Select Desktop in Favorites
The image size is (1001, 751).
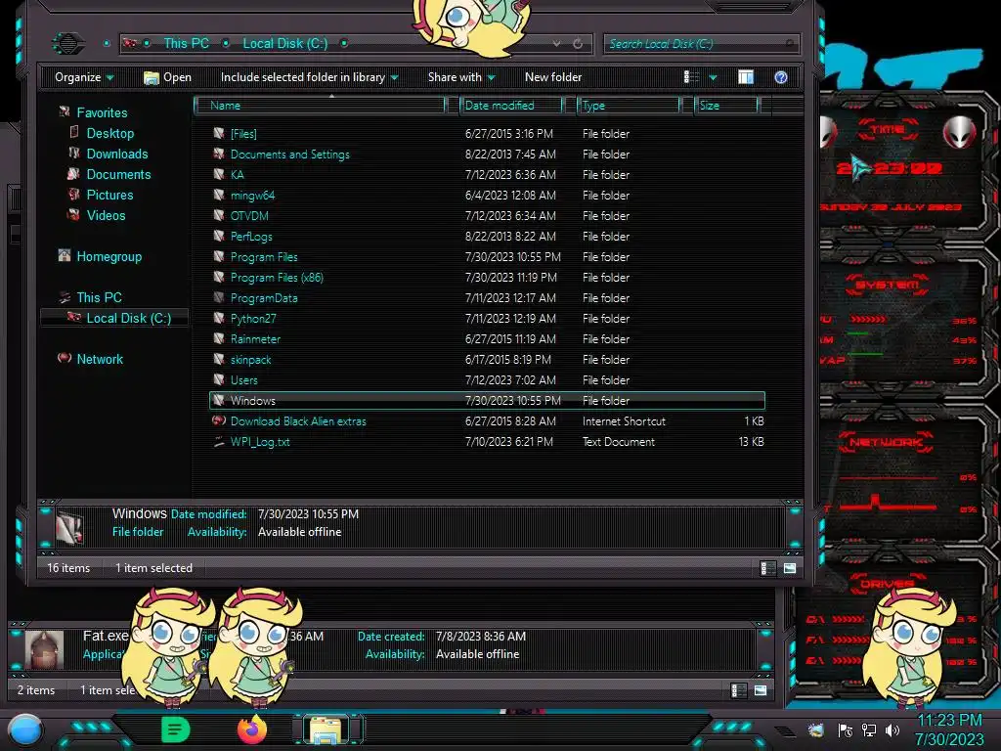[x=109, y=133]
